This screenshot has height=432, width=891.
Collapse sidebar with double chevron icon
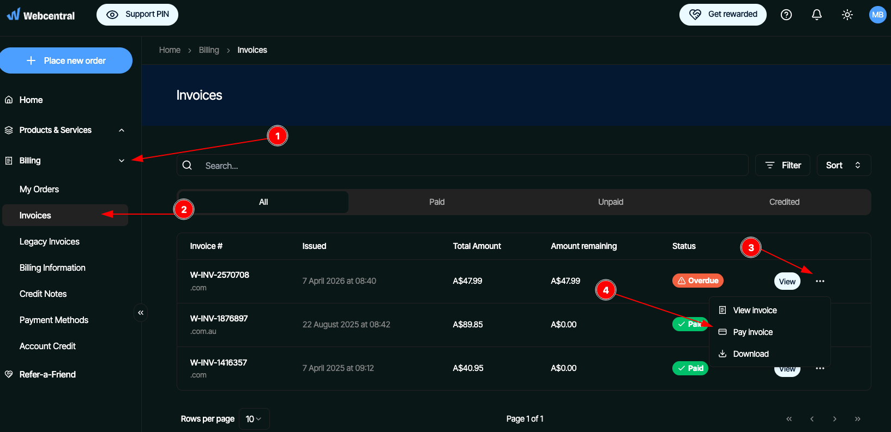coord(141,313)
